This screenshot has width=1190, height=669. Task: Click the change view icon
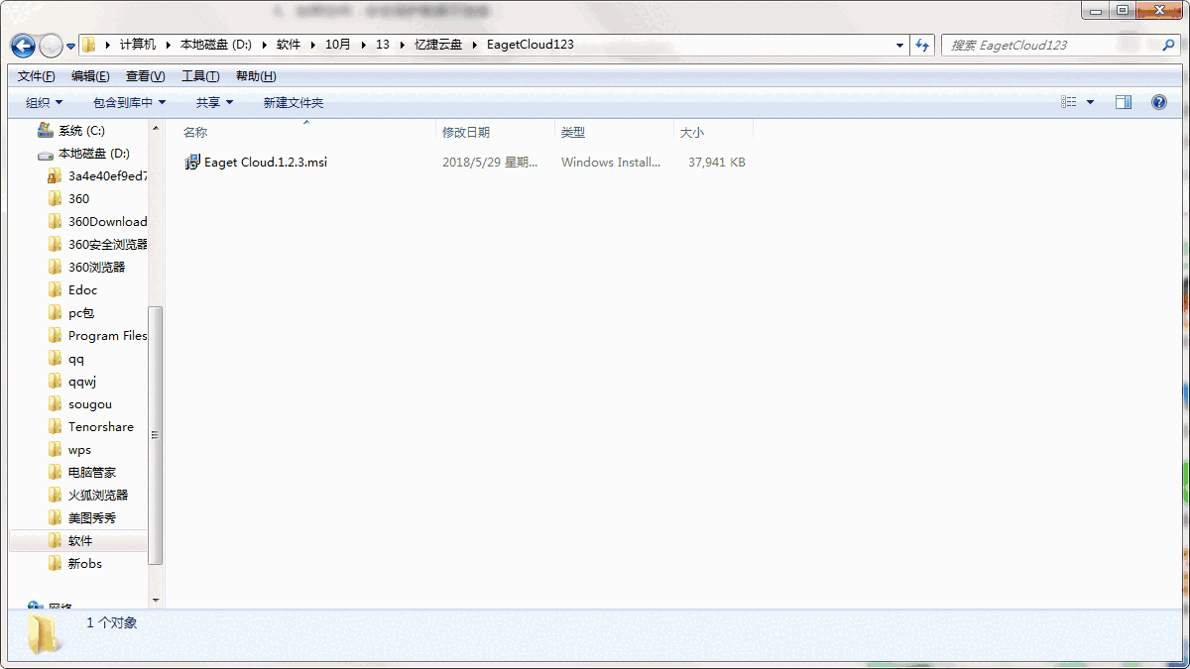pos(1069,102)
